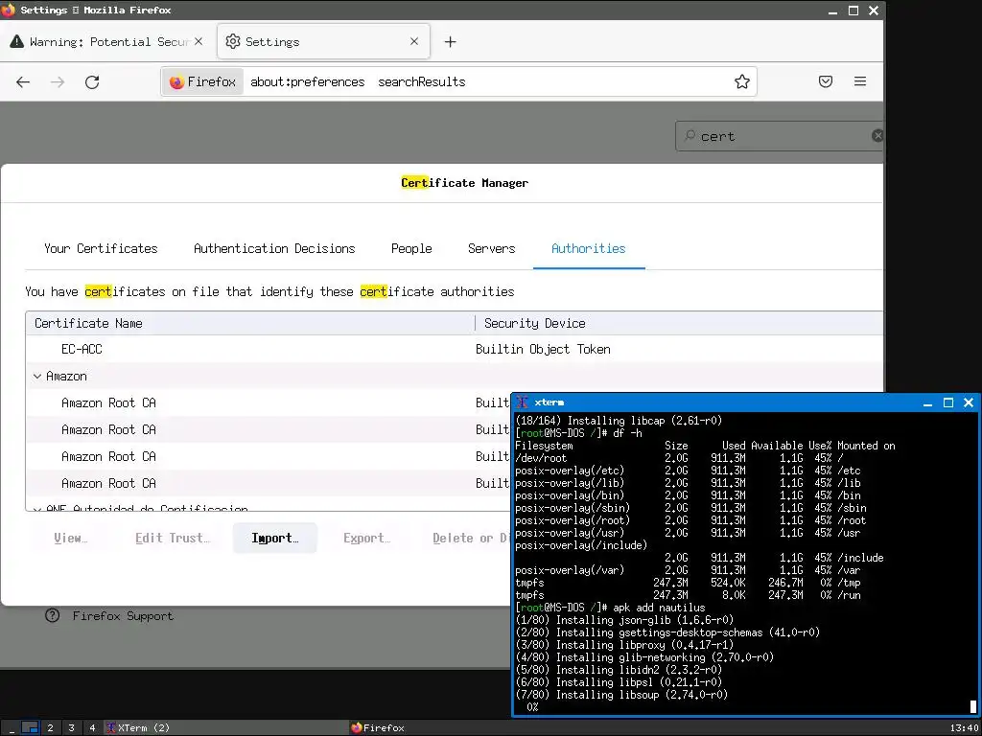Switch to workspace 4 in the pager

tap(92, 728)
